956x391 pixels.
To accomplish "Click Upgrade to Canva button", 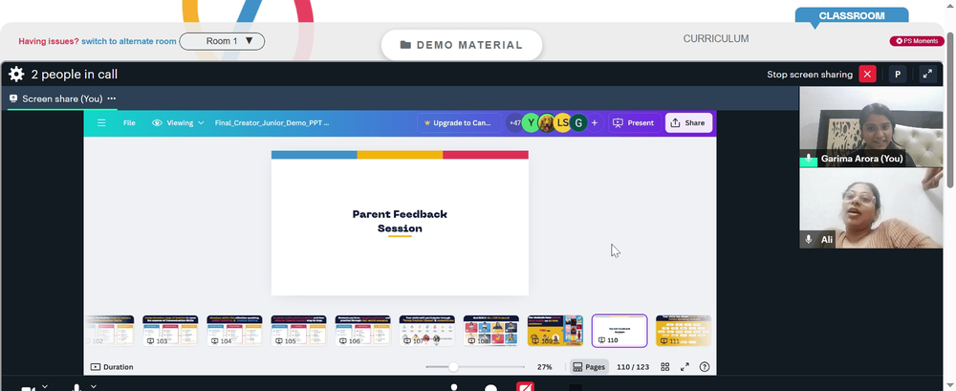I will 458,122.
